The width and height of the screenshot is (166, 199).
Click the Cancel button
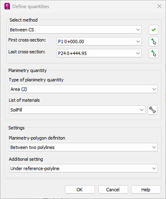coord(113,190)
